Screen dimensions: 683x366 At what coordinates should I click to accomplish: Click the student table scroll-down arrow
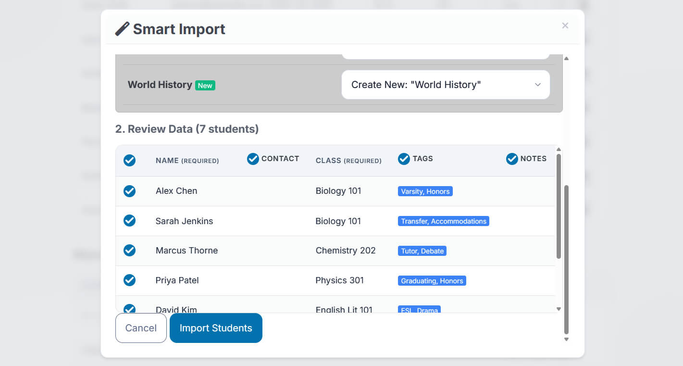pyautogui.click(x=559, y=309)
